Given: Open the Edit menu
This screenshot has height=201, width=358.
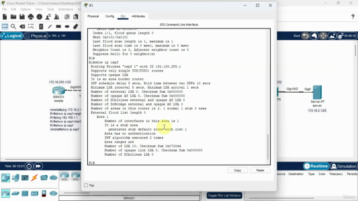Looking at the screenshot, I should tap(13, 9).
